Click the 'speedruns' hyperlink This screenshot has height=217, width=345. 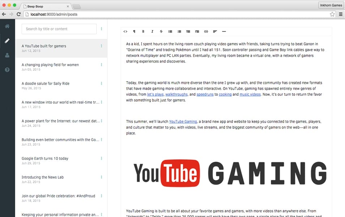click(x=204, y=94)
